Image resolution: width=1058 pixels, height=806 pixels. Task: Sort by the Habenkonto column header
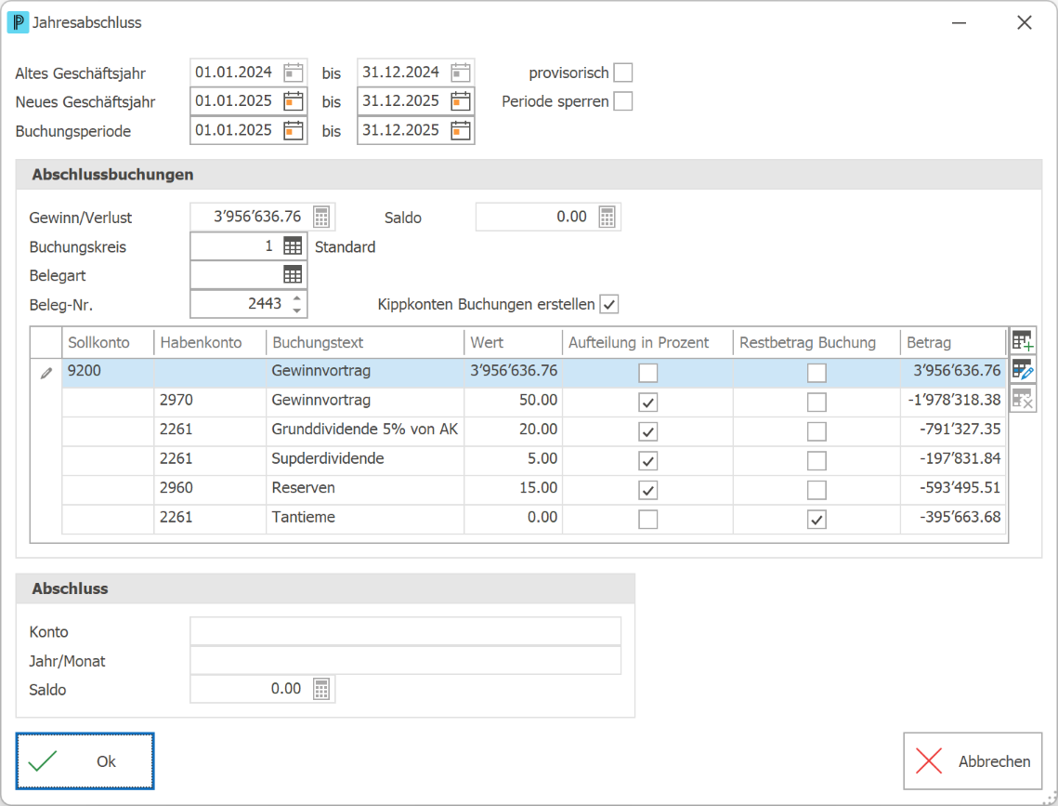(x=210, y=343)
